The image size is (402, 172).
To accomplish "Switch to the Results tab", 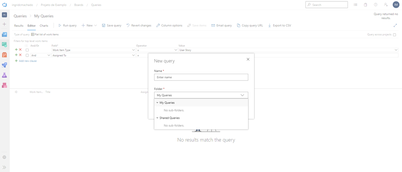I will point(19,26).
